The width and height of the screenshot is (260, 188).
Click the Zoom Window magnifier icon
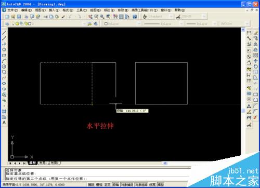coord(102,17)
